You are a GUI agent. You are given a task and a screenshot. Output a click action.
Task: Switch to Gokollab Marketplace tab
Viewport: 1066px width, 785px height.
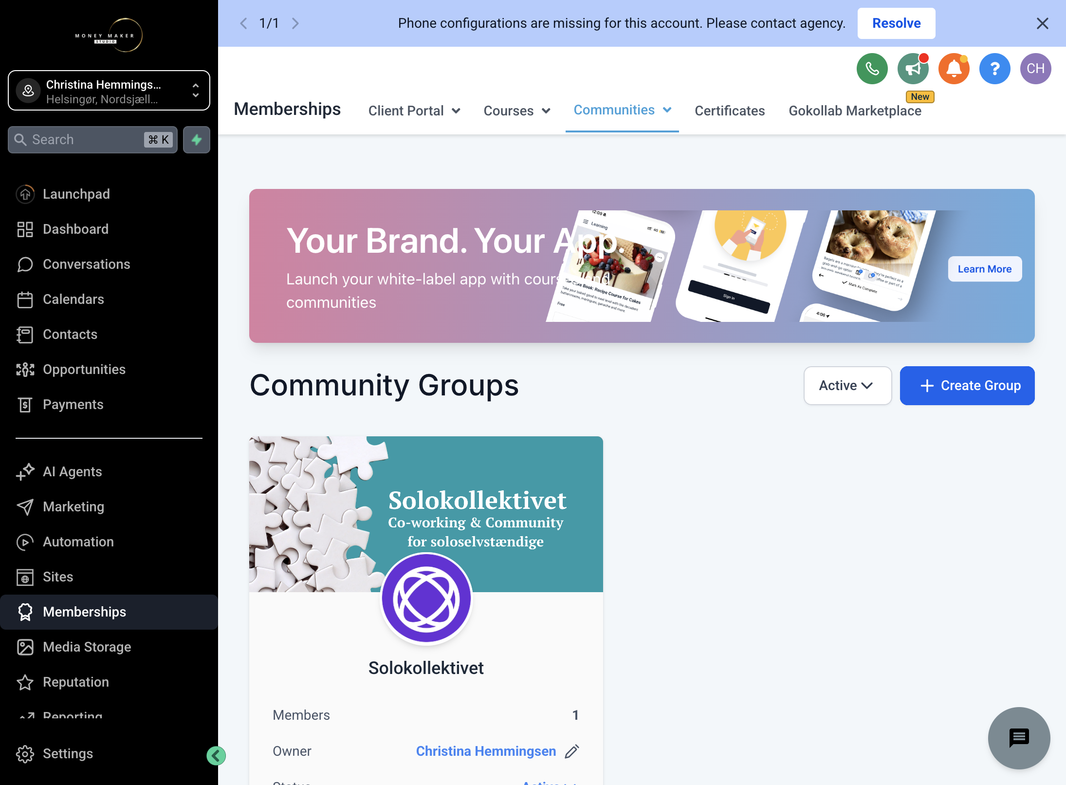(855, 111)
